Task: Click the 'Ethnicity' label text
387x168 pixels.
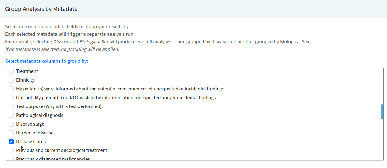Action: pos(26,80)
